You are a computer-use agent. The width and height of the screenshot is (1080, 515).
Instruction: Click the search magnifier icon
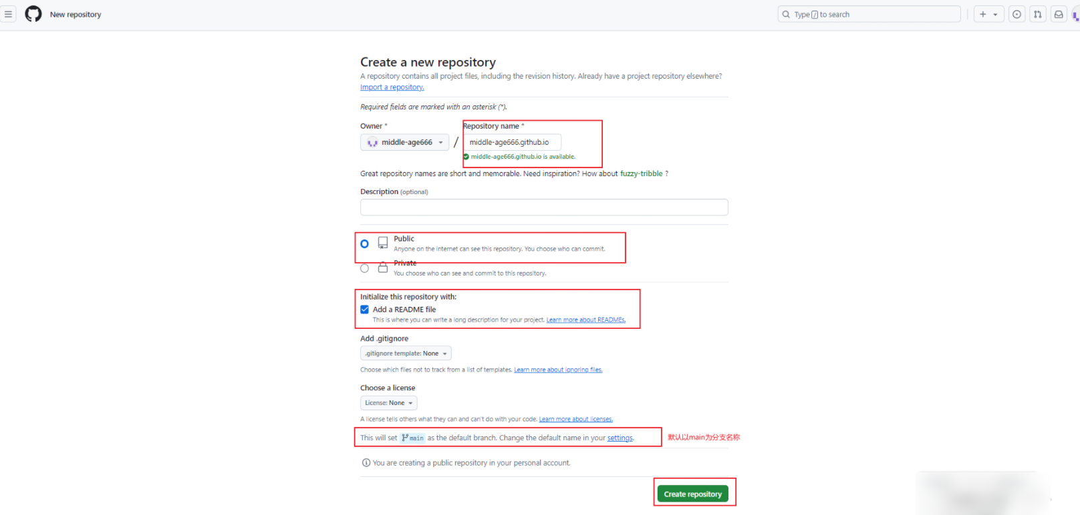[x=786, y=14]
